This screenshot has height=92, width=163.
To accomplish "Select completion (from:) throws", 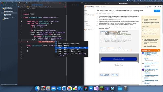I will (71, 46).
